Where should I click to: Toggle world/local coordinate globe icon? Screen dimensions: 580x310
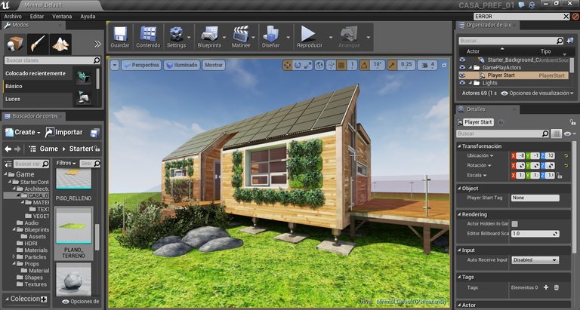coord(319,66)
